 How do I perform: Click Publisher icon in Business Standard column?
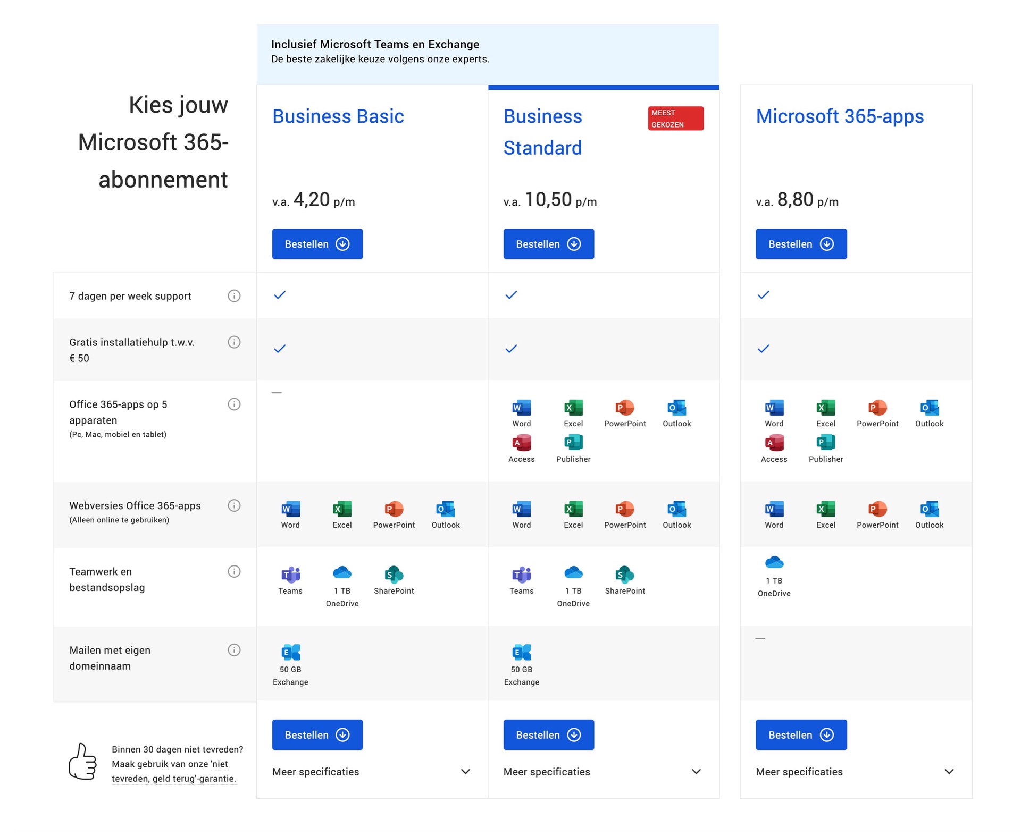(x=573, y=443)
